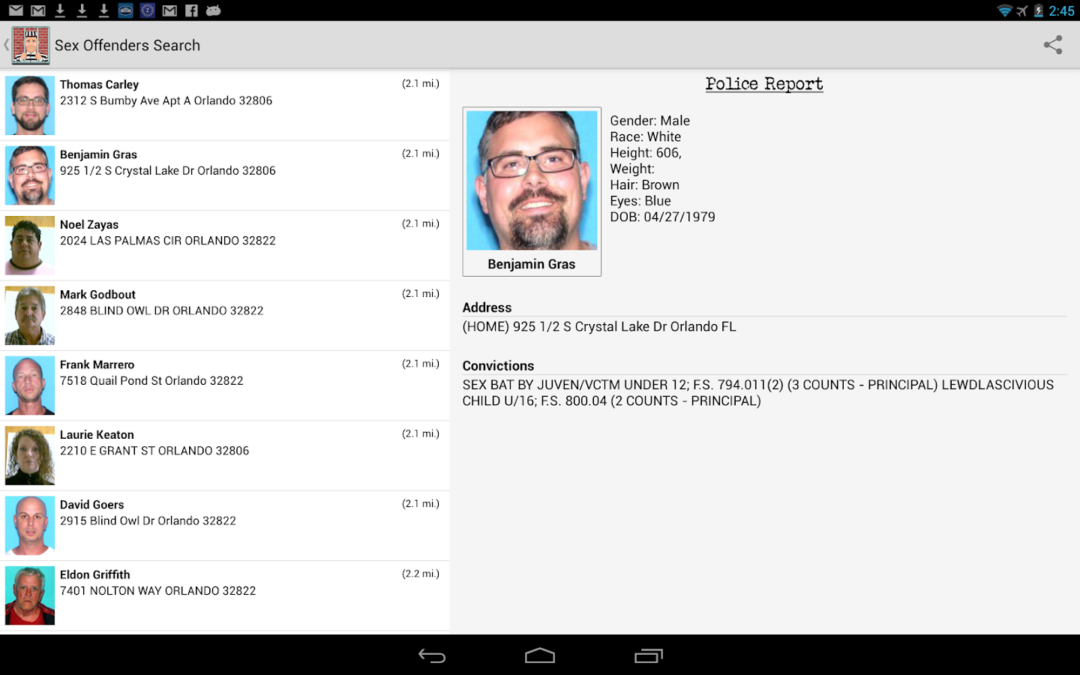Tap the Convictions section header
This screenshot has width=1080, height=675.
click(498, 366)
